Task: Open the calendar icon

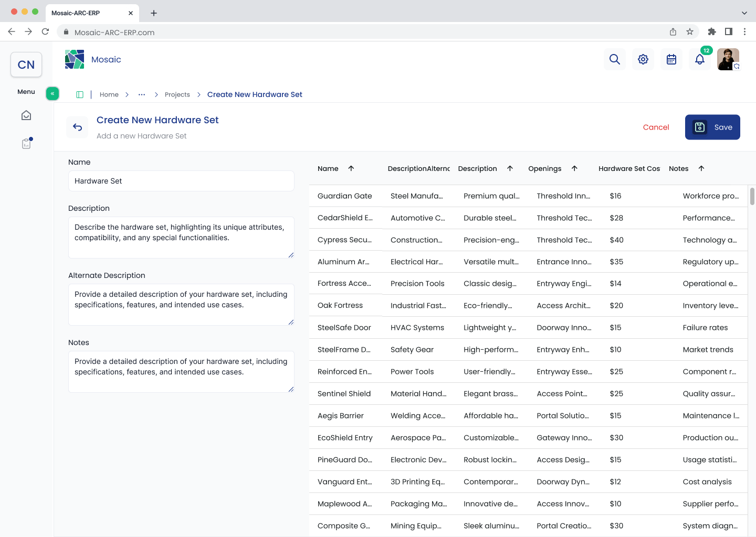Action: (671, 59)
